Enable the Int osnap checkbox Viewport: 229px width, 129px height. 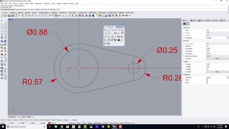[x=29, y=120]
